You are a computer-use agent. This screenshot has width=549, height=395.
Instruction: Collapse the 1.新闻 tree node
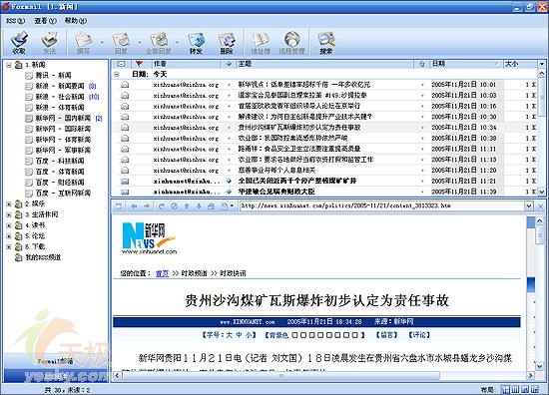[9, 65]
